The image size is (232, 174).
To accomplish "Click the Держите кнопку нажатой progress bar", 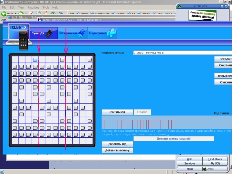I will click(174, 139).
